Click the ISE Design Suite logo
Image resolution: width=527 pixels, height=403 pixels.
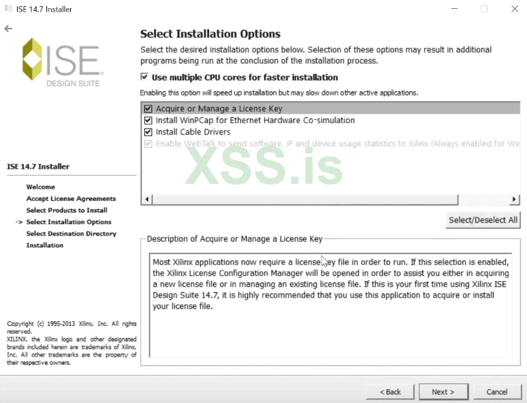(63, 62)
